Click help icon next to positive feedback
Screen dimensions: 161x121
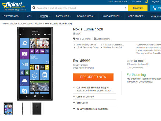[x=147, y=64]
